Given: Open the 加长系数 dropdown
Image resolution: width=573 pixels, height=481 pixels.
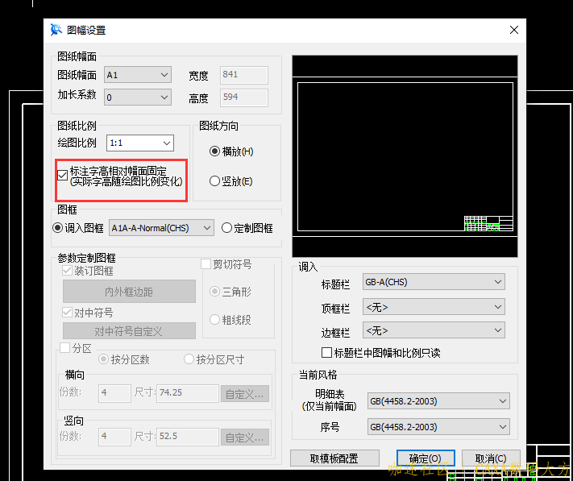Looking at the screenshot, I should pos(139,97).
